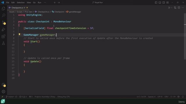
Task: Open the Testing flask view
Action: [x=3, y=43]
